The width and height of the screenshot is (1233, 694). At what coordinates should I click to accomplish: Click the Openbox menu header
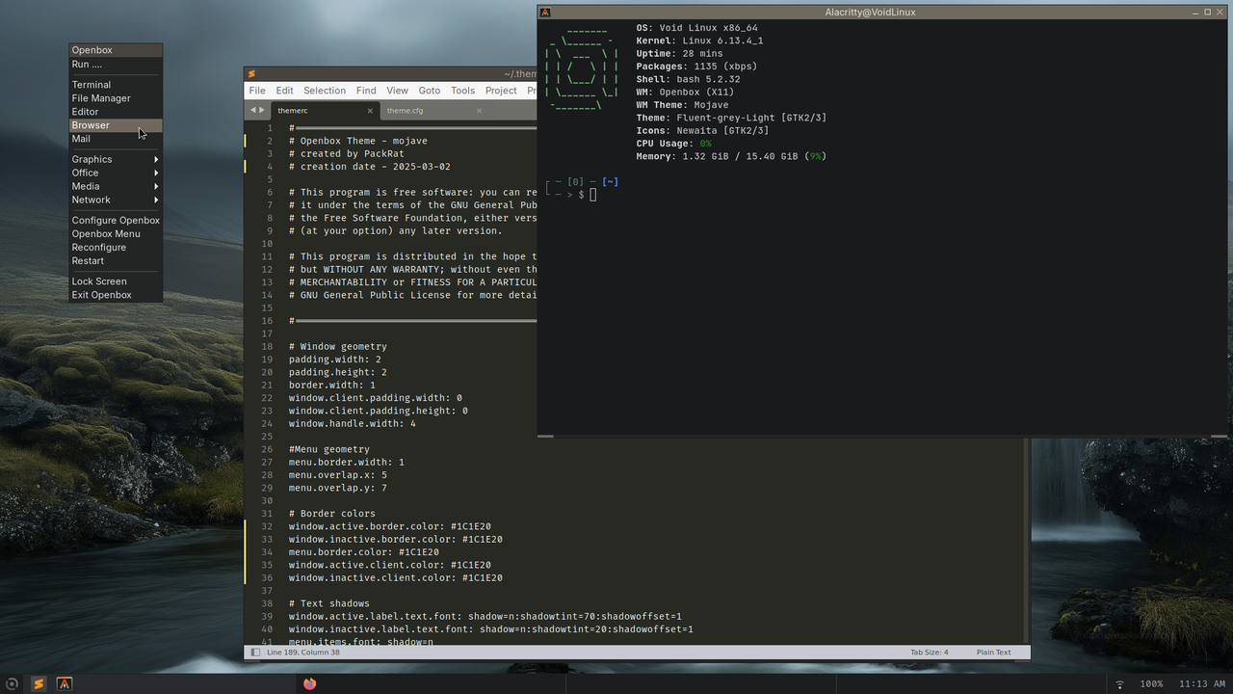[116, 50]
